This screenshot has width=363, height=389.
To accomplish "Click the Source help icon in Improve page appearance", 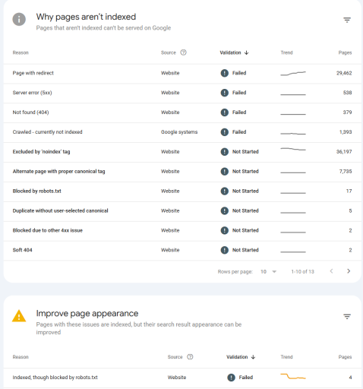I will pyautogui.click(x=190, y=357).
